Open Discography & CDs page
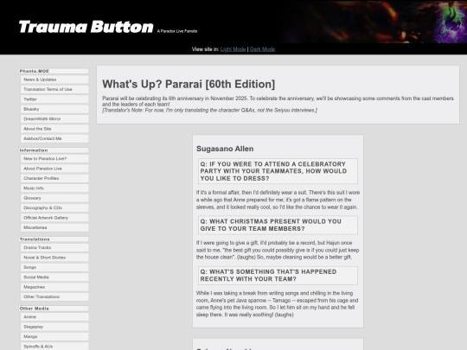The height and width of the screenshot is (350, 467). click(54, 207)
